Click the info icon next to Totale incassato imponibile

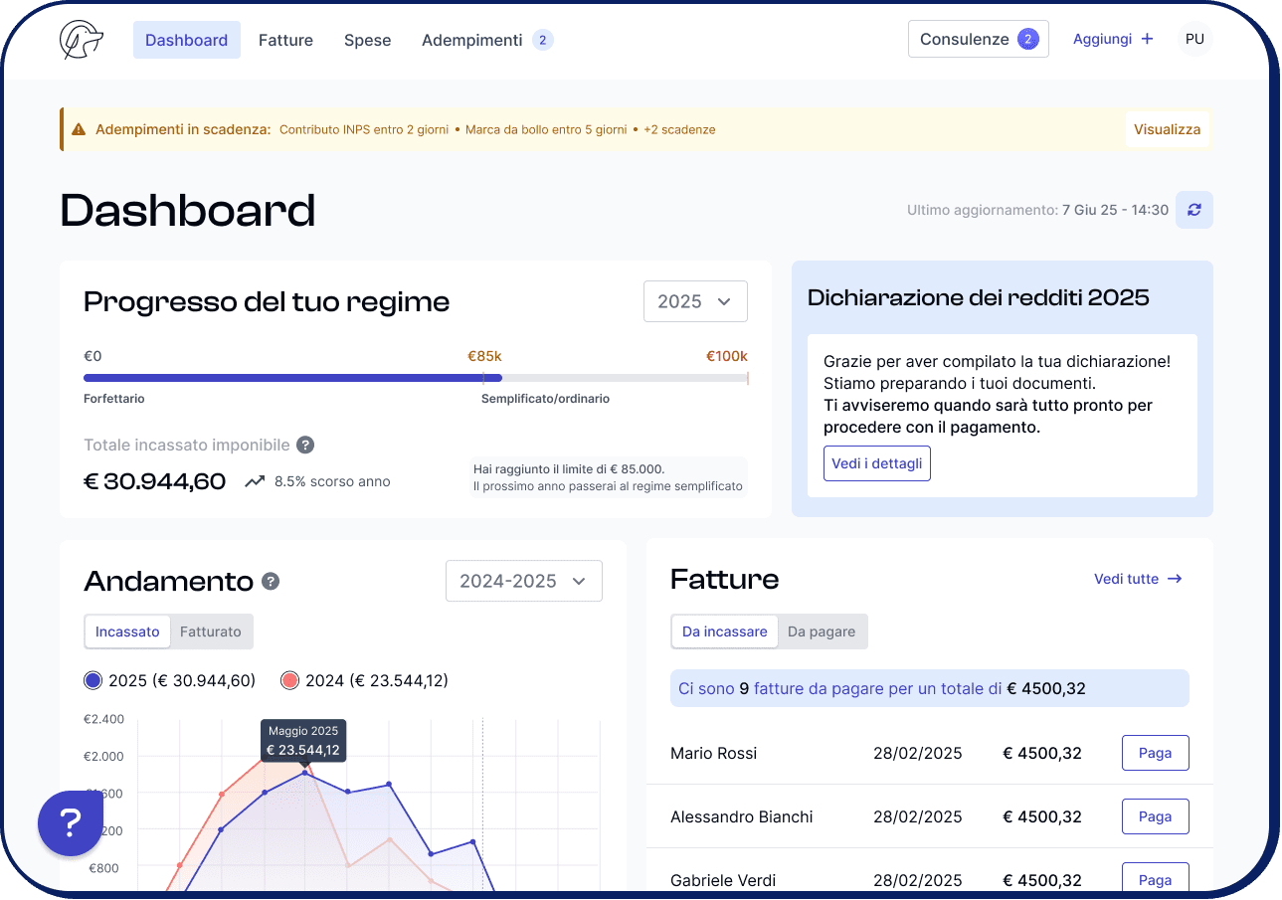306,445
